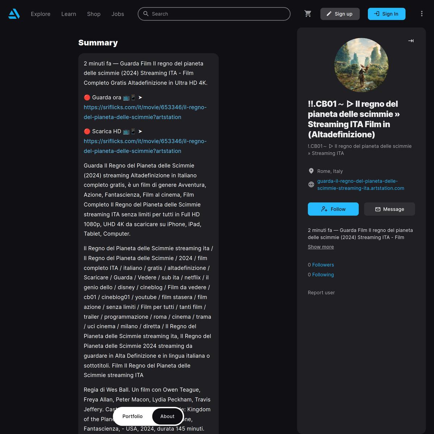Open the Jobs page
This screenshot has height=434, width=434.
118,14
